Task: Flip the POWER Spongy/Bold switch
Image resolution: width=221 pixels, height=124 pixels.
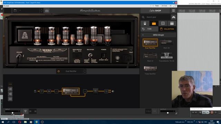Action: [104, 55]
